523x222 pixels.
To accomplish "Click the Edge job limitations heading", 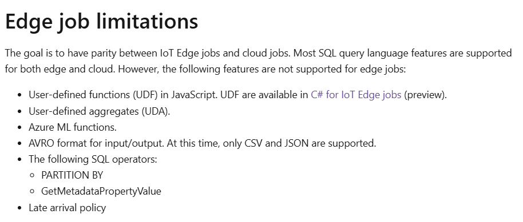I will point(102,21).
